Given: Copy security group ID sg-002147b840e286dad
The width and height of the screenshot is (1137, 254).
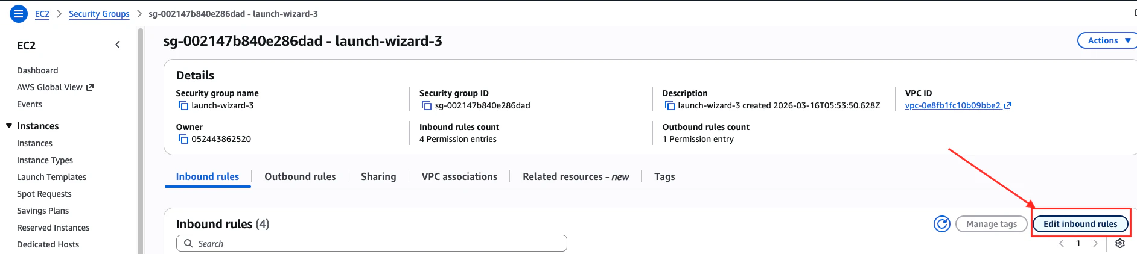Looking at the screenshot, I should click(427, 105).
